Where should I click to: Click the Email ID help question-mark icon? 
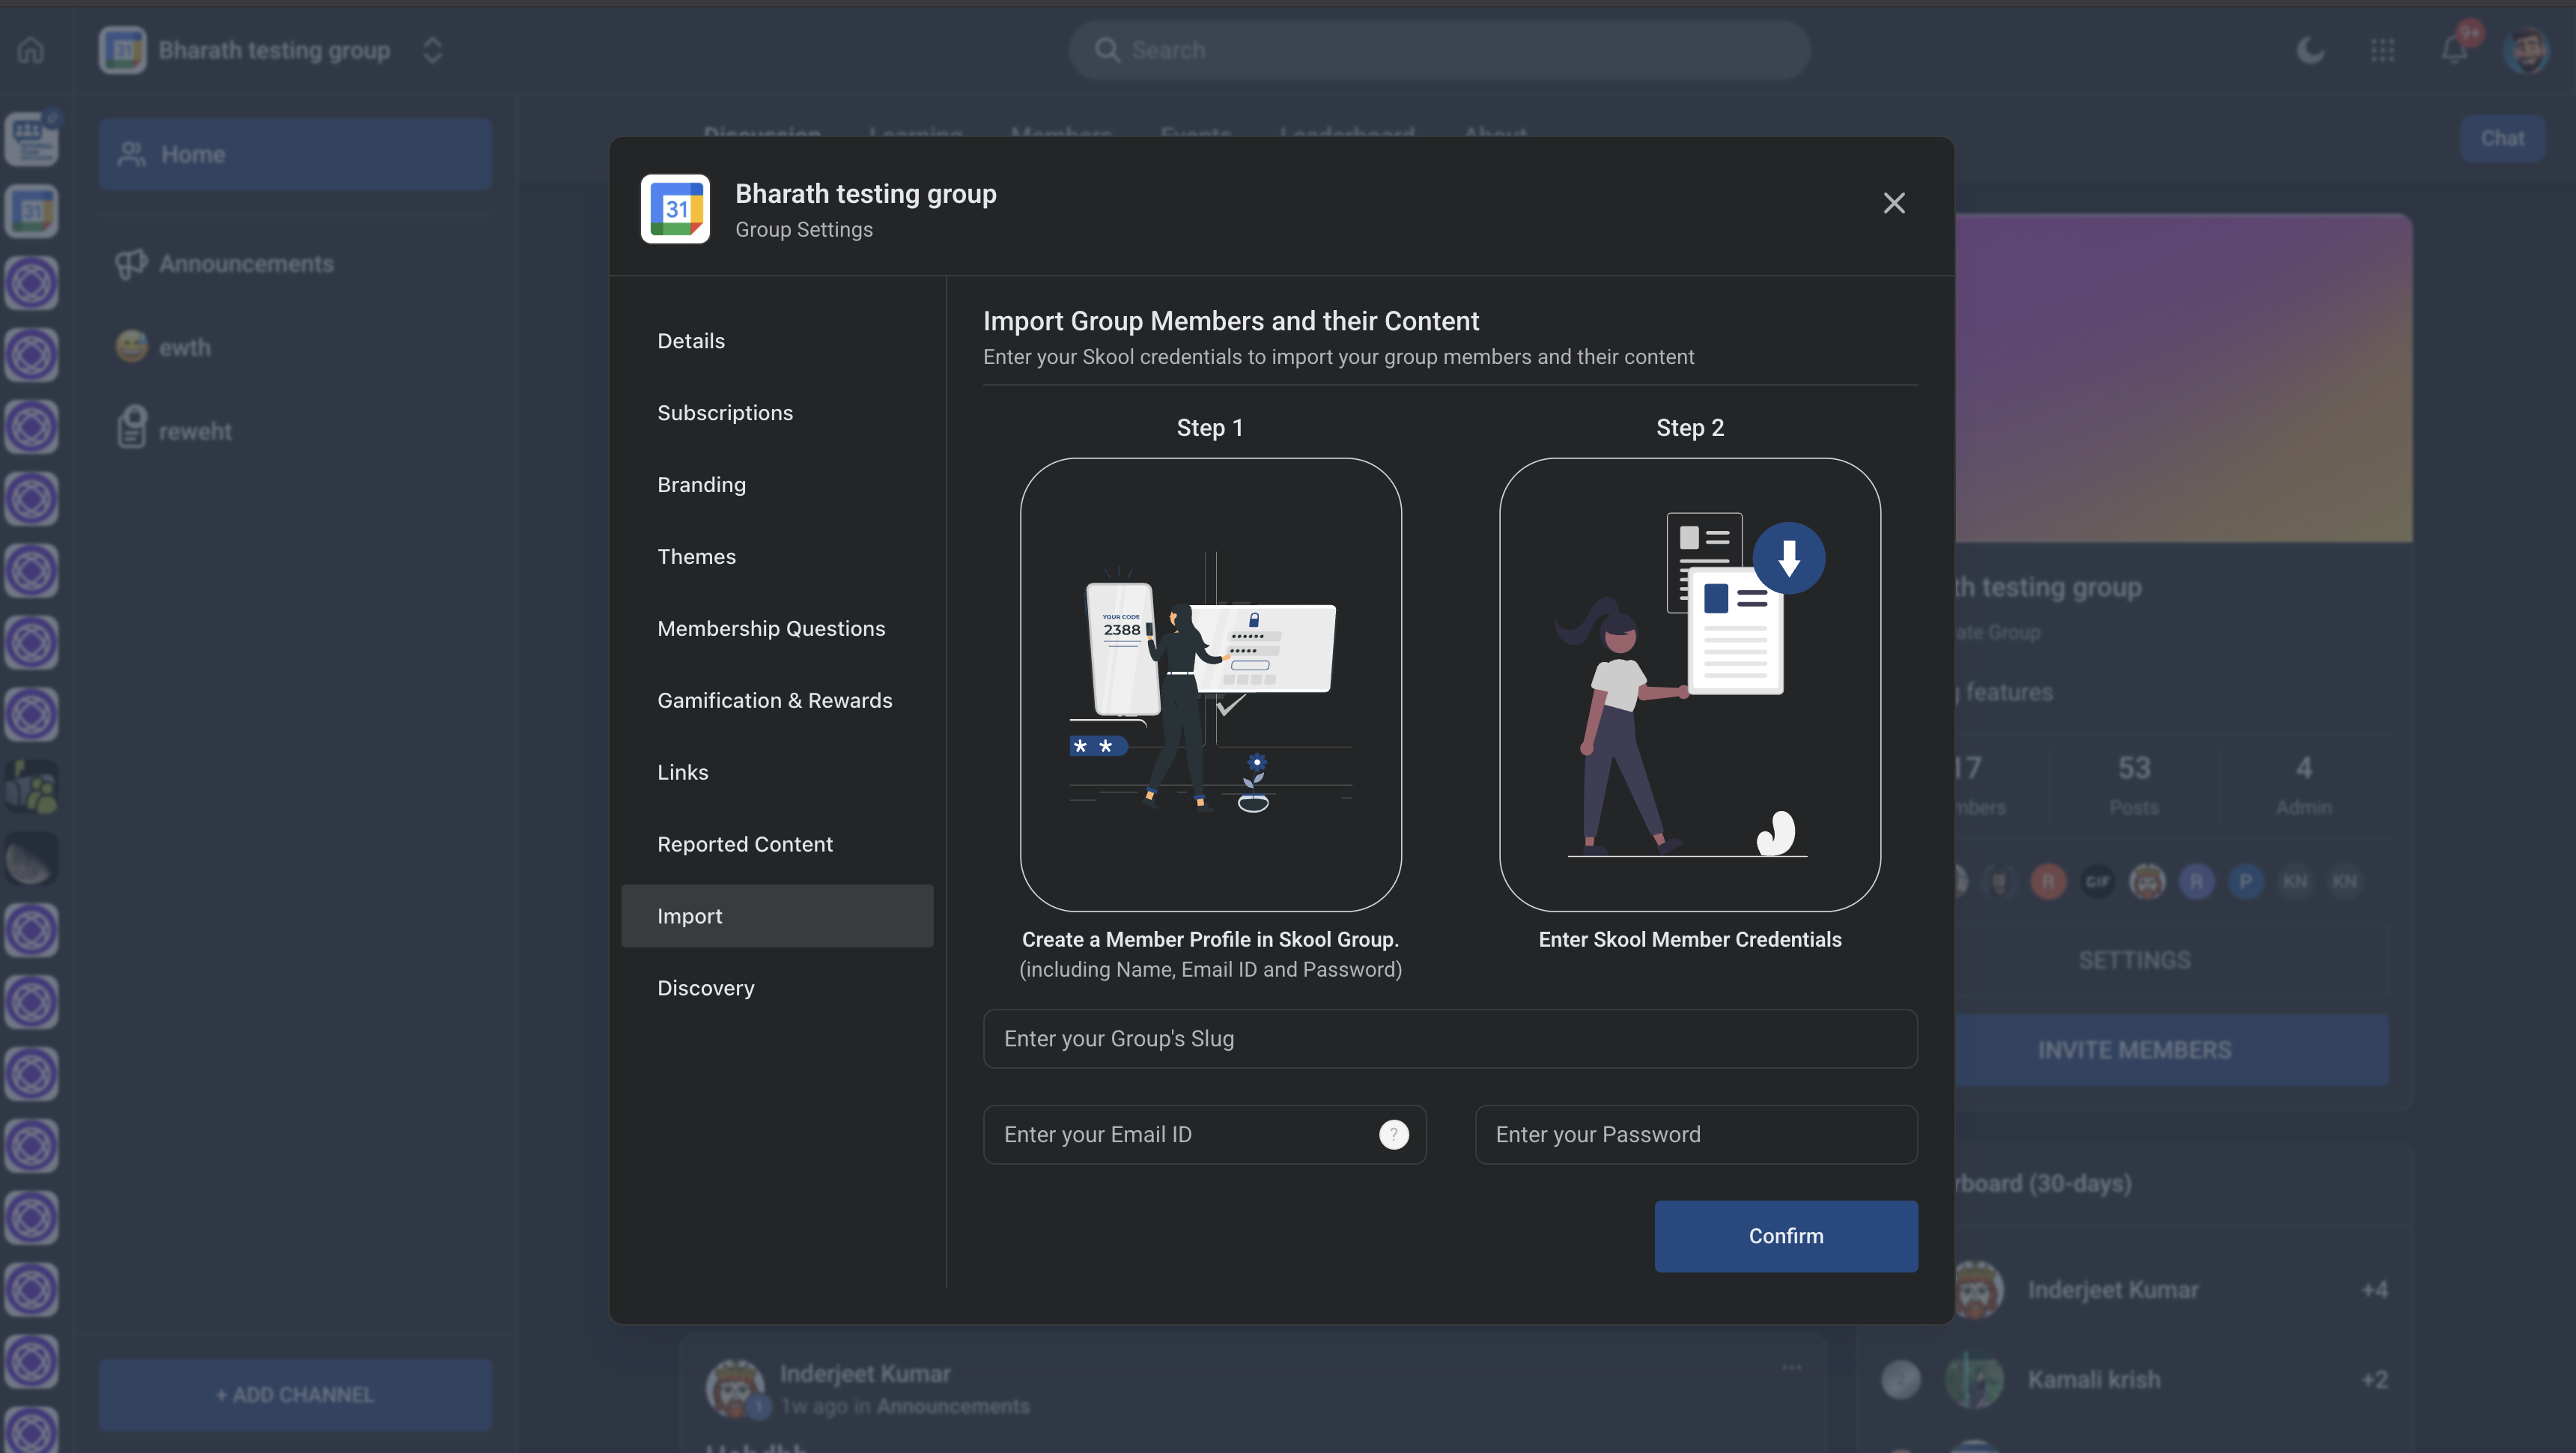click(x=1393, y=1134)
